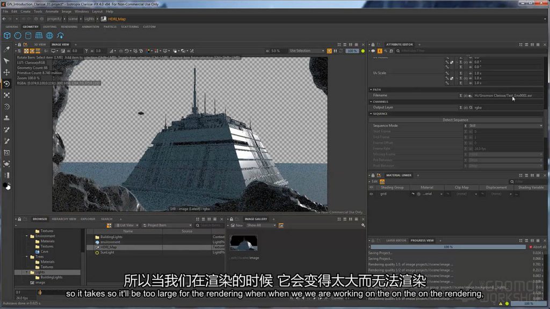Click the Filename path input field

coord(508,95)
